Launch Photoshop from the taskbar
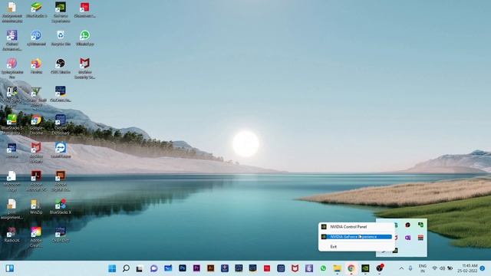Viewport: 491px width, 276px height. [x=183, y=268]
